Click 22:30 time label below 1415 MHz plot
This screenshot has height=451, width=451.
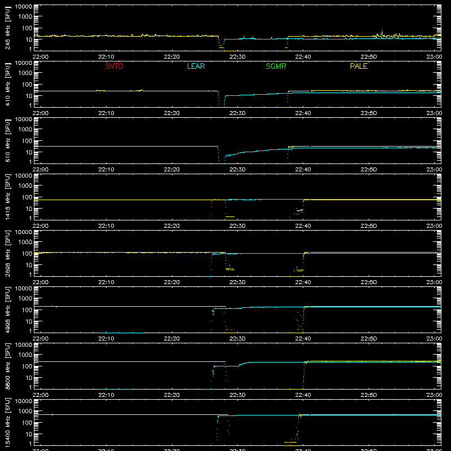pyautogui.click(x=237, y=226)
